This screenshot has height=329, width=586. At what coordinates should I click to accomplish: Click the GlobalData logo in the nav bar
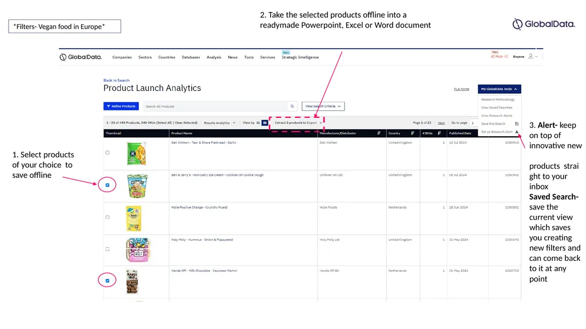[x=80, y=57]
